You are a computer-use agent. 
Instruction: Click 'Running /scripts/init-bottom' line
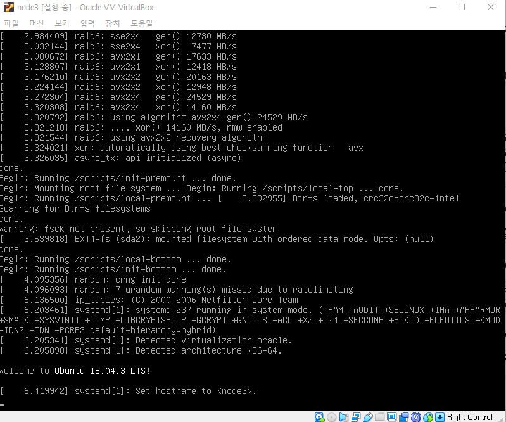click(x=113, y=269)
